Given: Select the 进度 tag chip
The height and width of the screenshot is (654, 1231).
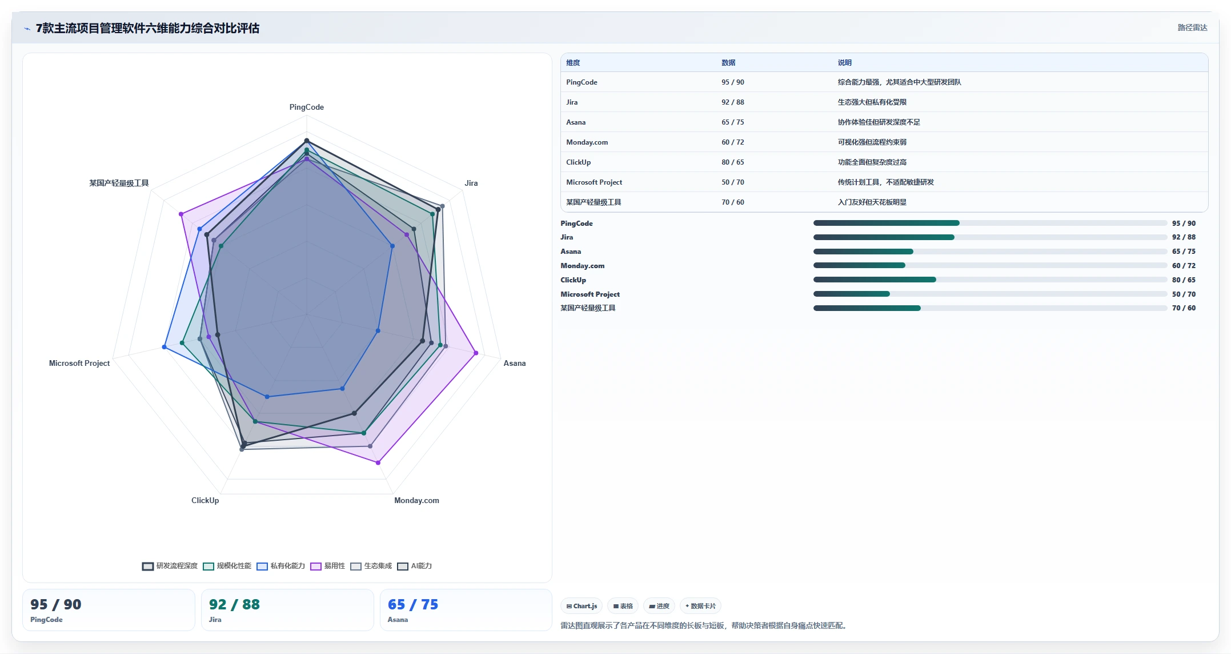Looking at the screenshot, I should tap(659, 606).
